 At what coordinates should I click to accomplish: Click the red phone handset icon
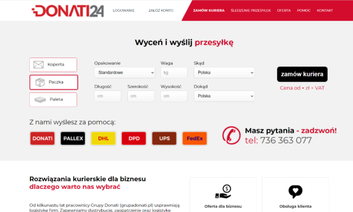(x=231, y=135)
